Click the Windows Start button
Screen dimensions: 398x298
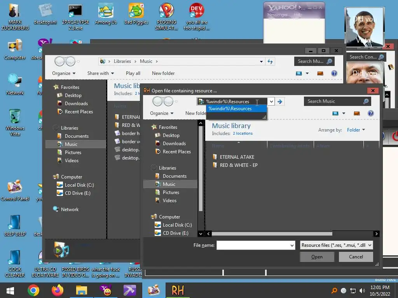tap(10, 290)
